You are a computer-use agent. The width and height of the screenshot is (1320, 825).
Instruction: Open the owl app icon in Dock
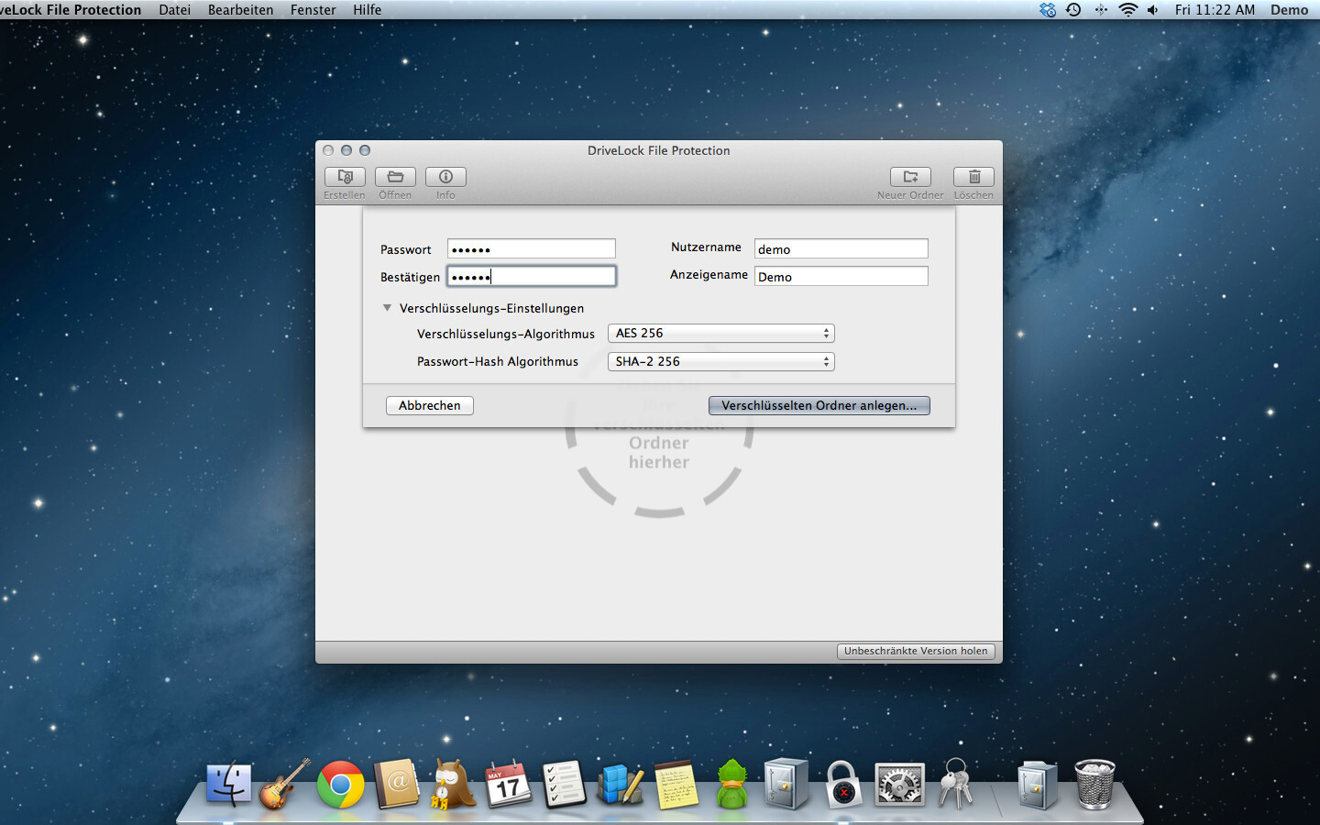[452, 785]
